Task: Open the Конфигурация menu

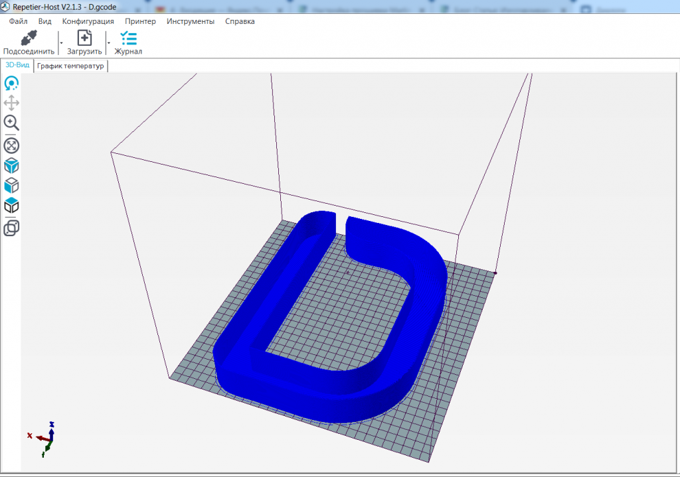Action: point(88,21)
